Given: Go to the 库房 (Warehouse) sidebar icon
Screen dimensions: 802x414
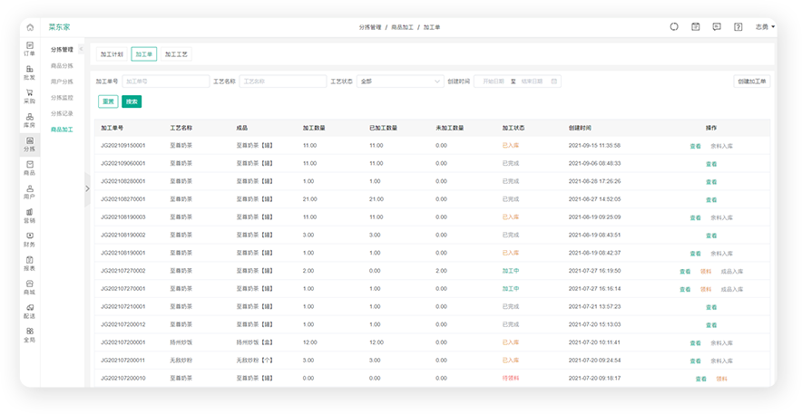Looking at the screenshot, I should pyautogui.click(x=30, y=120).
